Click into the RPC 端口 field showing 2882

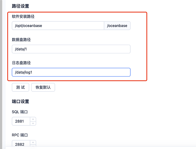click(21, 144)
